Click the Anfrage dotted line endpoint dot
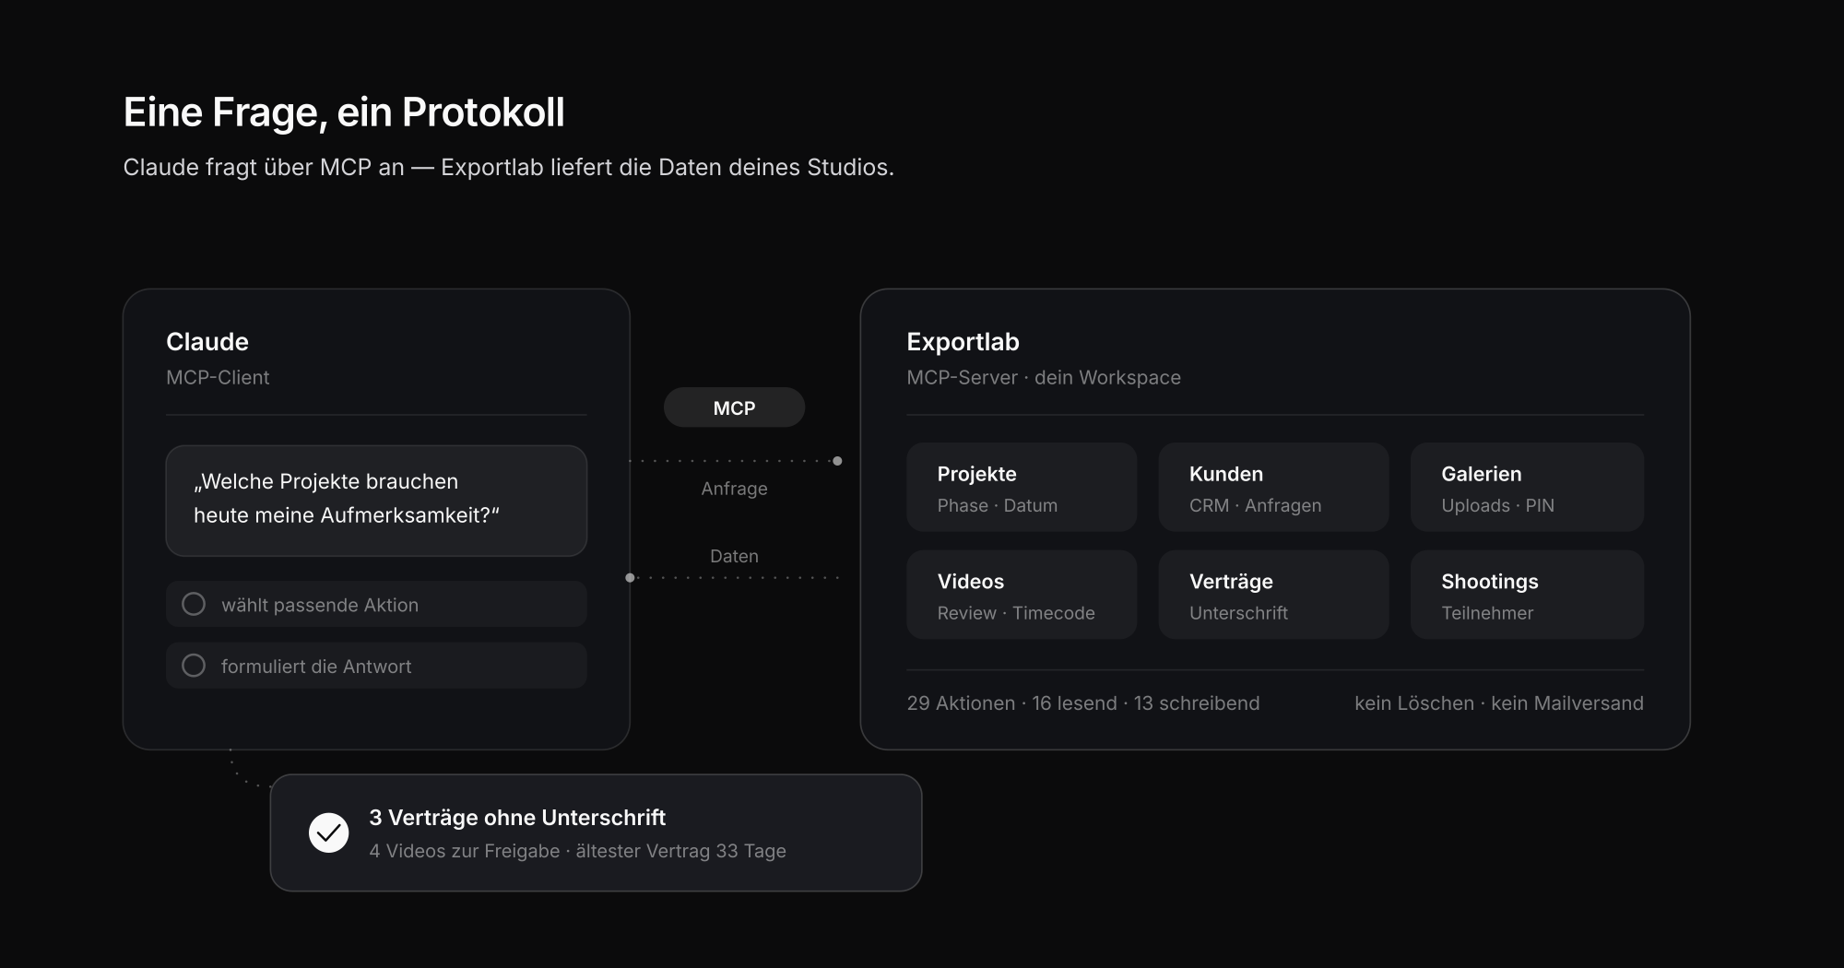 [837, 461]
